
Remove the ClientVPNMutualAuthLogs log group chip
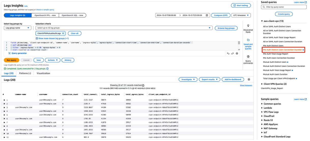(63, 33)
